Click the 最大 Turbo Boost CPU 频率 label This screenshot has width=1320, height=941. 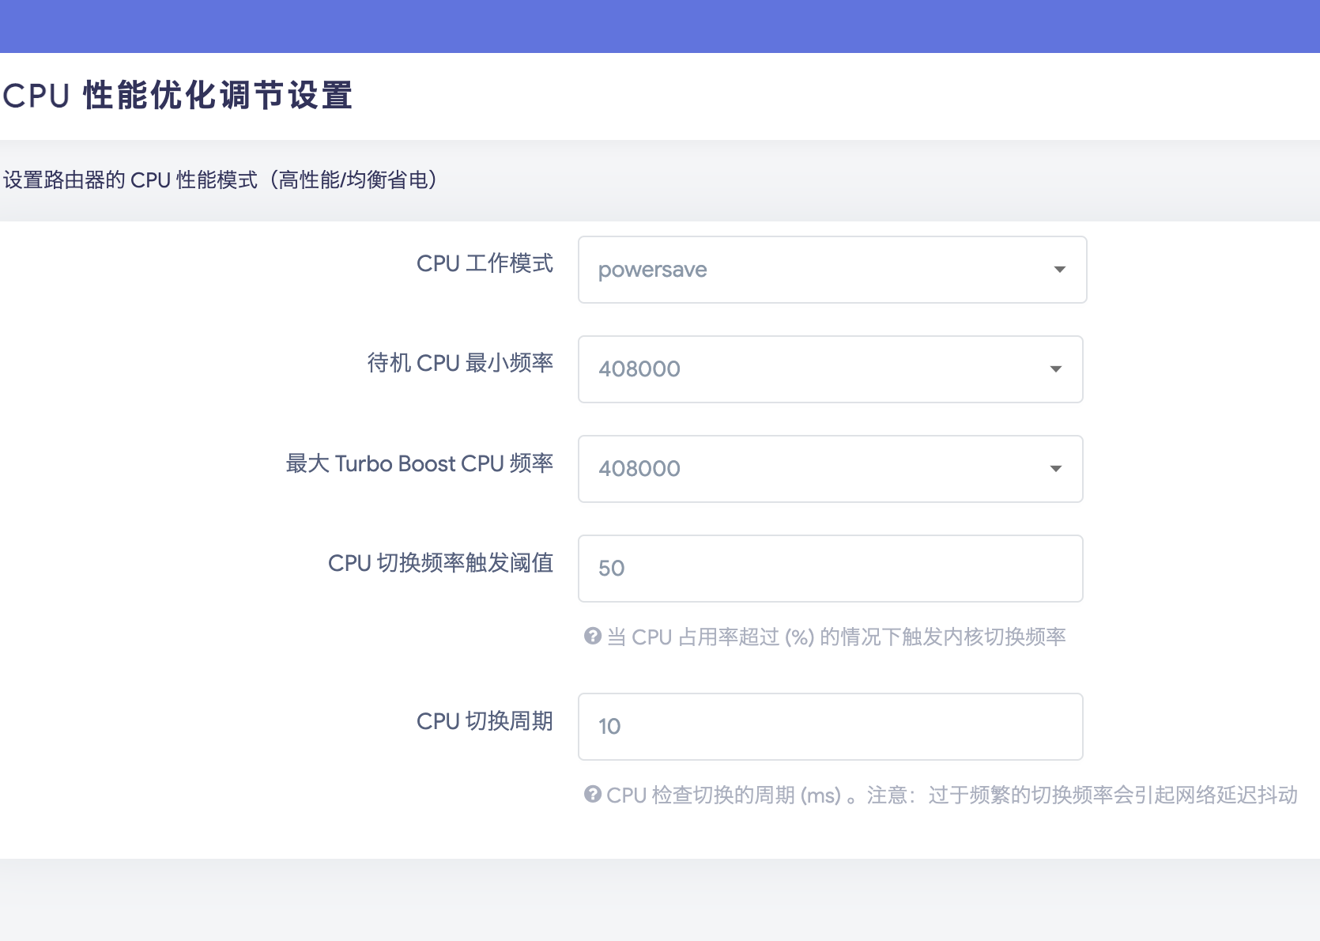[420, 463]
